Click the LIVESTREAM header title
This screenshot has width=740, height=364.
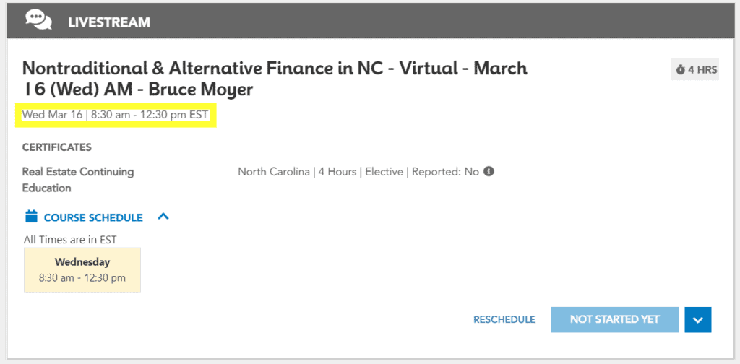pyautogui.click(x=109, y=22)
